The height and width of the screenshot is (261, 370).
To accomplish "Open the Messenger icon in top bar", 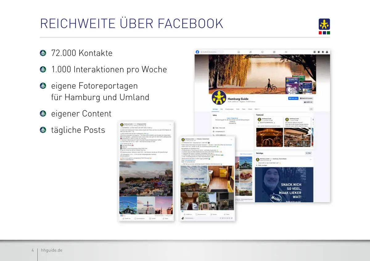I will point(319,52).
